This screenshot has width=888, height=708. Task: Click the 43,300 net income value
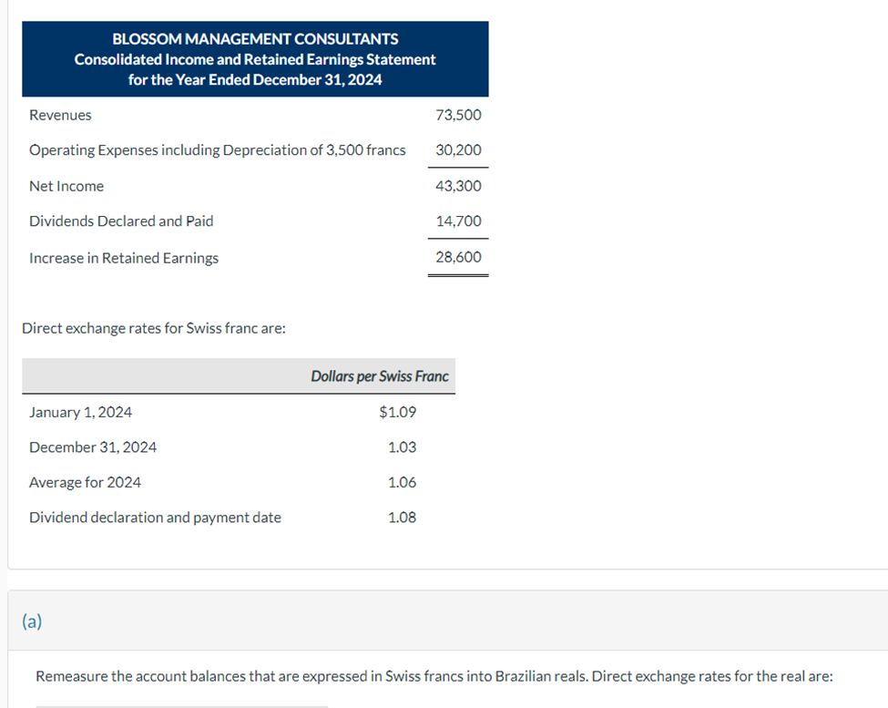pyautogui.click(x=458, y=186)
